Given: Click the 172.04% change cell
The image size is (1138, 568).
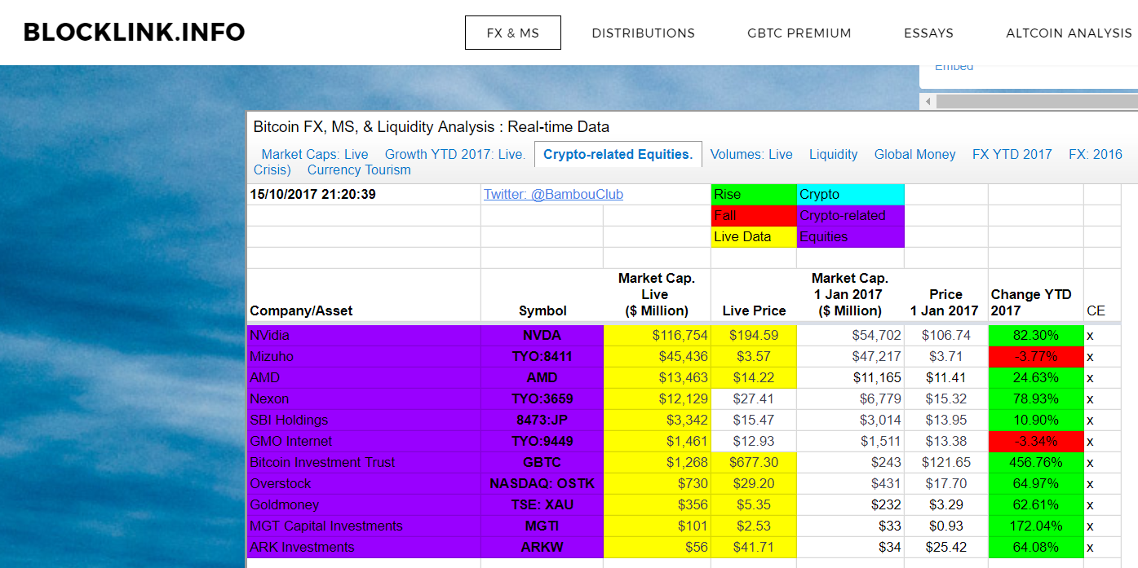Looking at the screenshot, I should click(1036, 526).
